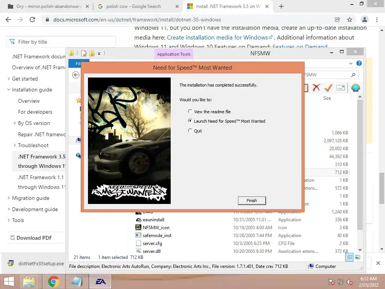Open the Chrome three-dot menu
The image size is (385, 289).
[377, 20]
